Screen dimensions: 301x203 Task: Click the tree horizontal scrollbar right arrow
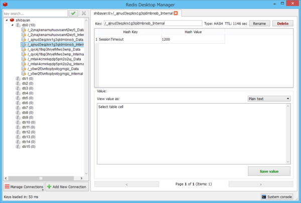[81, 178]
